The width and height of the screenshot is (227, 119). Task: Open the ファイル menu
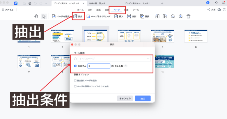pyautogui.click(x=8, y=10)
